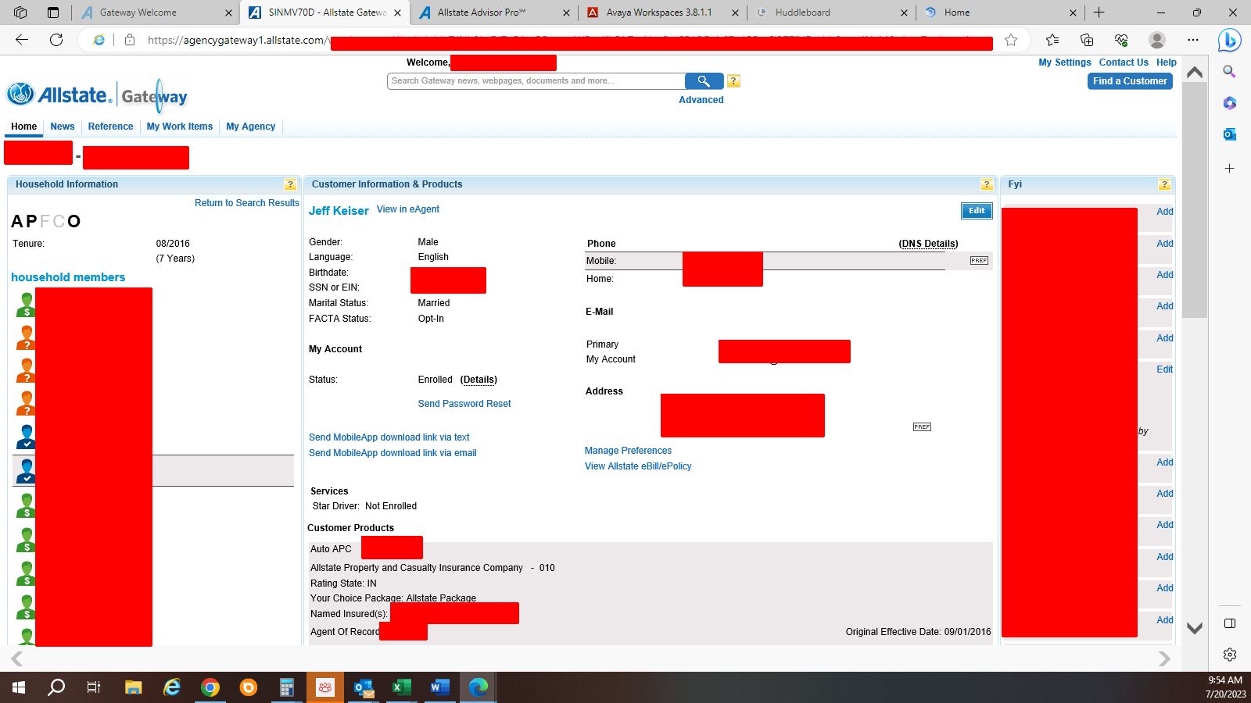Screen dimensions: 1251x703
Task: Click Send Password Reset link
Action: coord(464,404)
